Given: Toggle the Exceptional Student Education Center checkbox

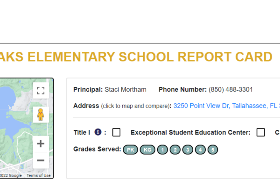Looking at the screenshot, I should [260, 132].
